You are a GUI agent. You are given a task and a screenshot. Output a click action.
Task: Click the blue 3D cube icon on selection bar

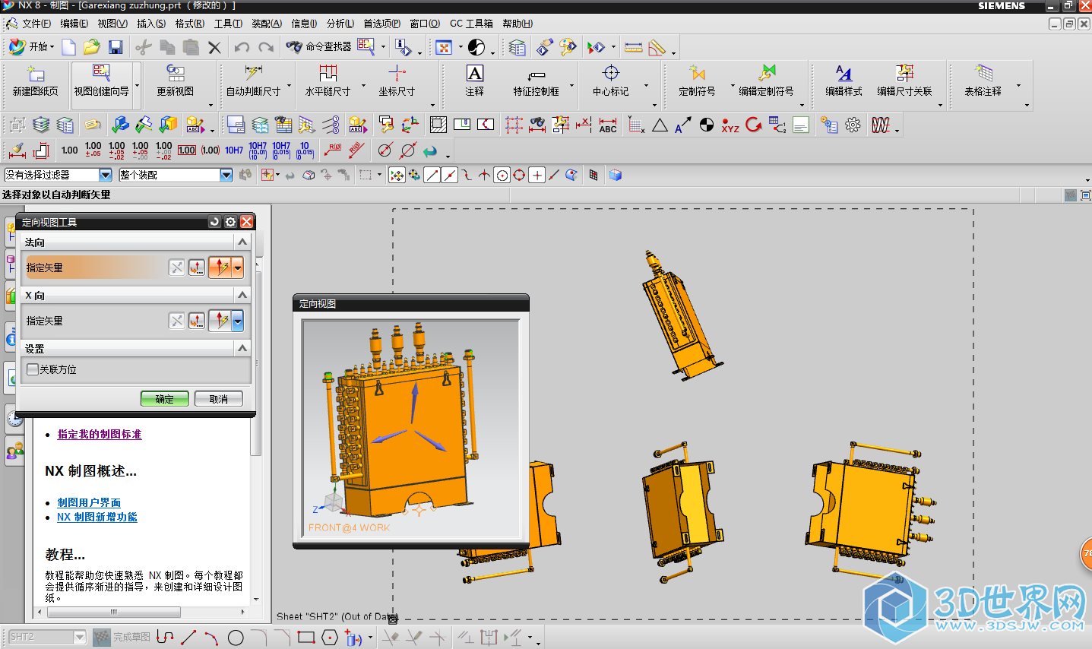point(616,175)
